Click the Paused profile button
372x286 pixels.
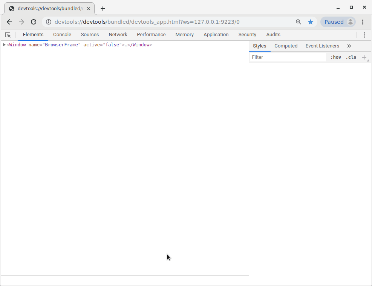(338, 22)
